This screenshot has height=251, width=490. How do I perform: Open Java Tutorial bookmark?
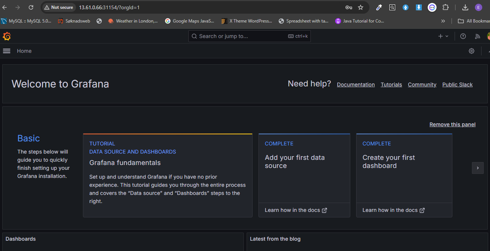pyautogui.click(x=360, y=21)
